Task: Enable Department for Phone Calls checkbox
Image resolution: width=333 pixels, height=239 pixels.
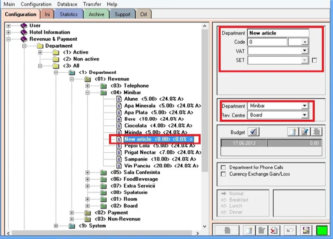Action: (223, 167)
